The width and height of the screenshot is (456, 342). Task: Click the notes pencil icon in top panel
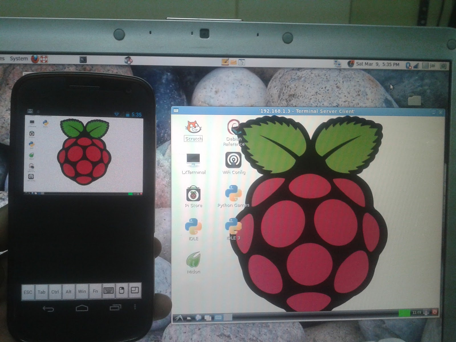(225, 62)
